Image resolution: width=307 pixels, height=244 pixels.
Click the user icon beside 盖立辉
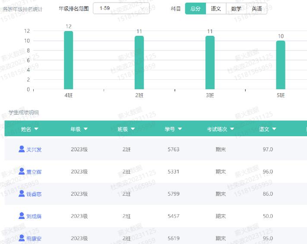click(22, 171)
